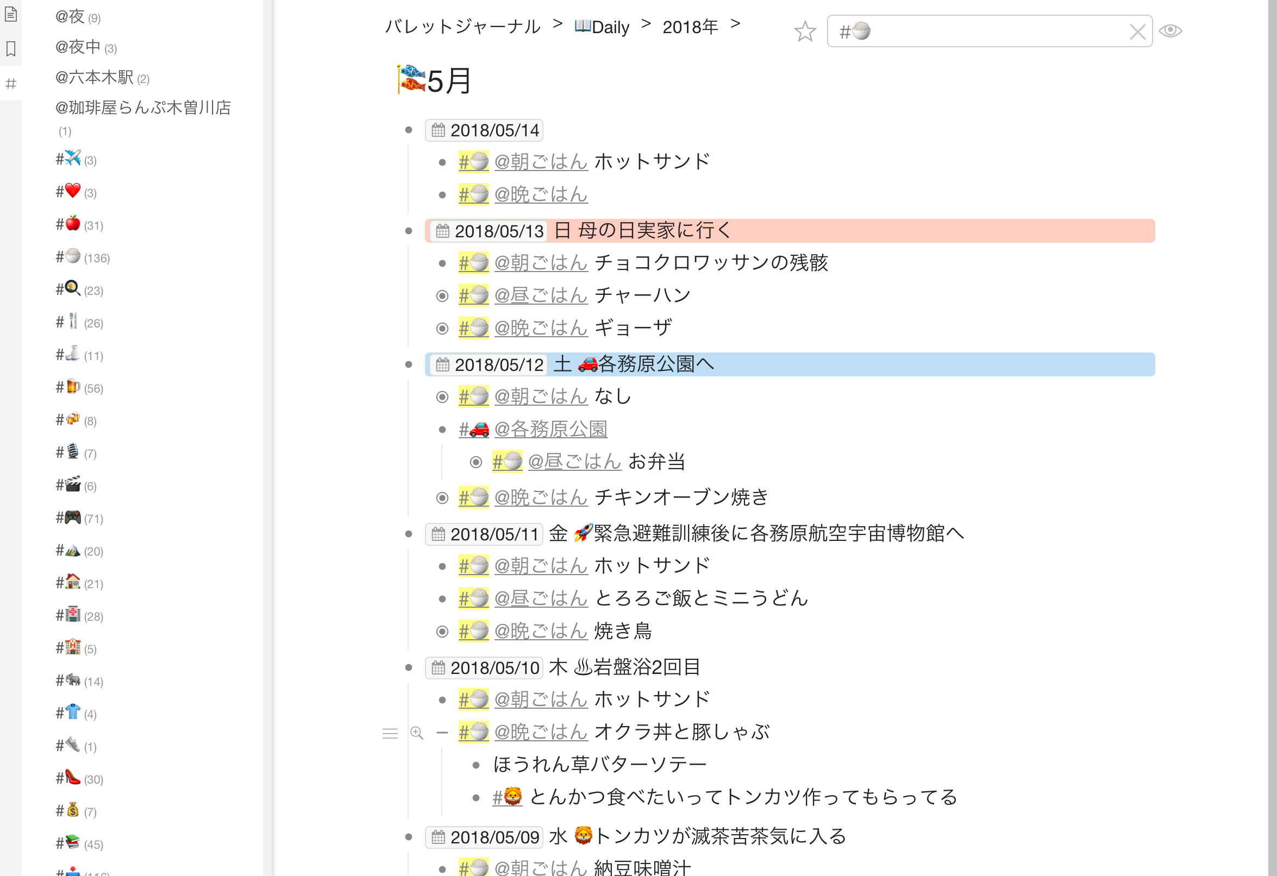Click the calendar icon beside 2018/05/14
The image size is (1277, 876).
click(x=439, y=130)
